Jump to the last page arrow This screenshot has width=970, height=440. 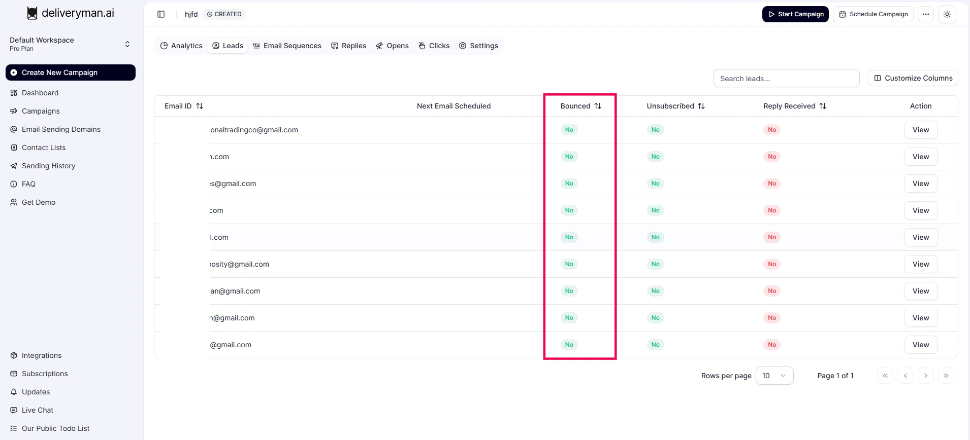[946, 376]
